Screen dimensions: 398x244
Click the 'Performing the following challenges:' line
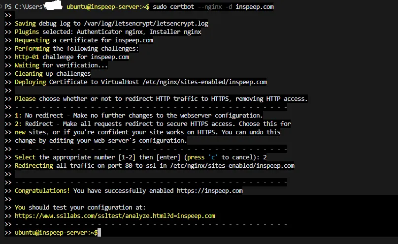click(x=77, y=49)
